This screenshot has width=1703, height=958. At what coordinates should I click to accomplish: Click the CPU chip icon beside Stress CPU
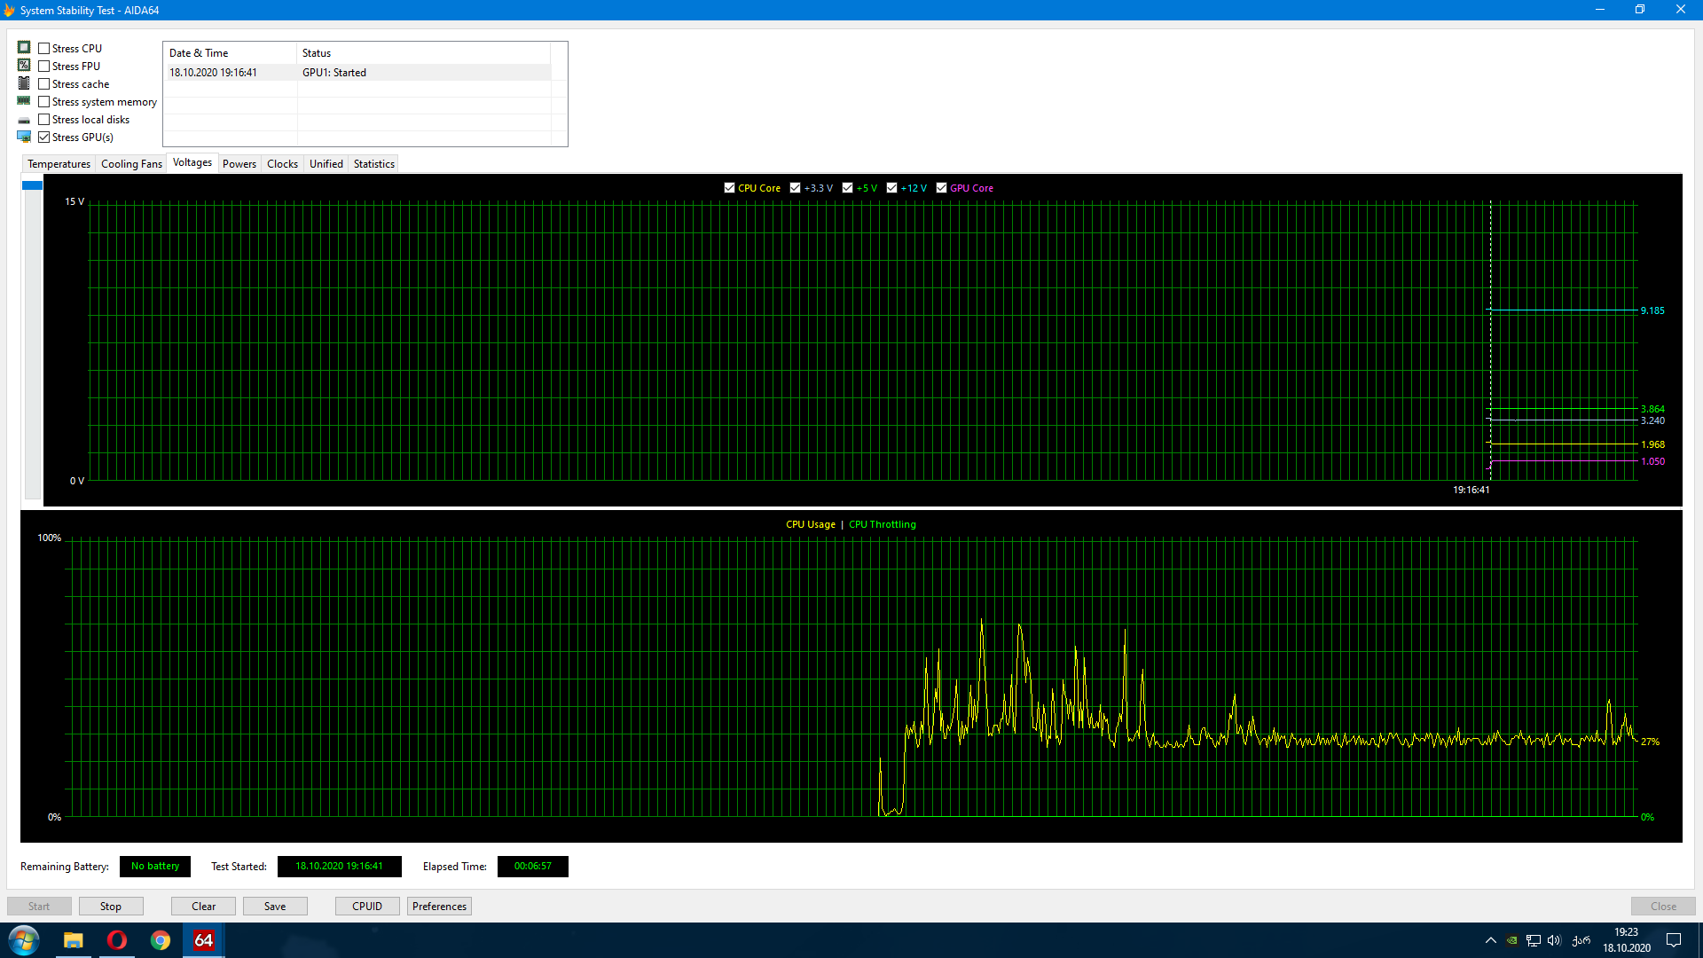pyautogui.click(x=24, y=48)
